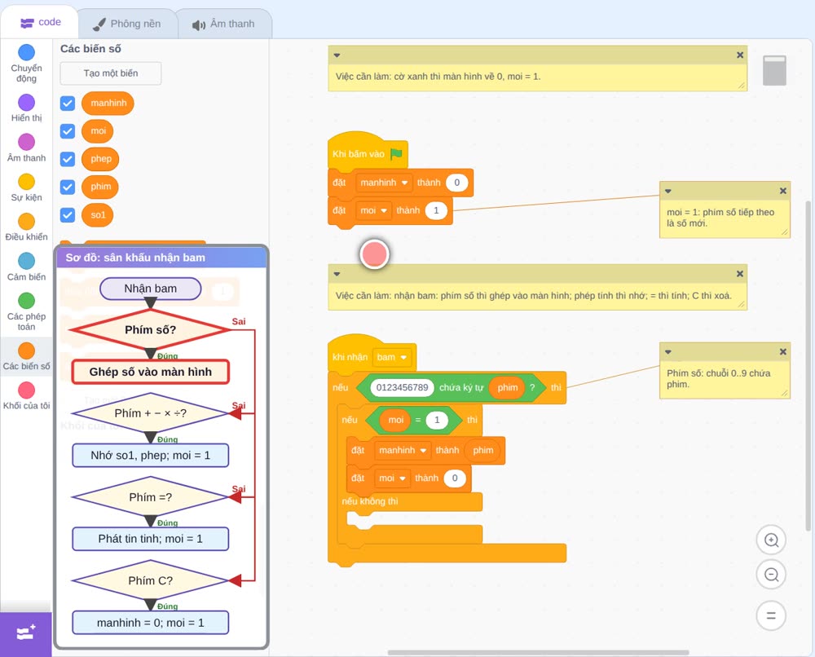Select the Âm thanh category in the block palette
Image resolution: width=815 pixels, height=657 pixels.
tap(26, 148)
